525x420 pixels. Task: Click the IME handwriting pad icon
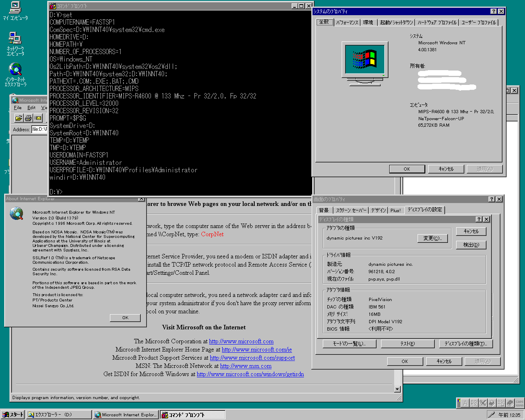(483, 403)
